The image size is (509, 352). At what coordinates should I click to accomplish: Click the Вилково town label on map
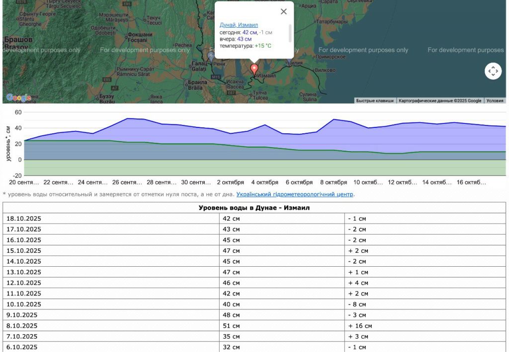pos(326,71)
